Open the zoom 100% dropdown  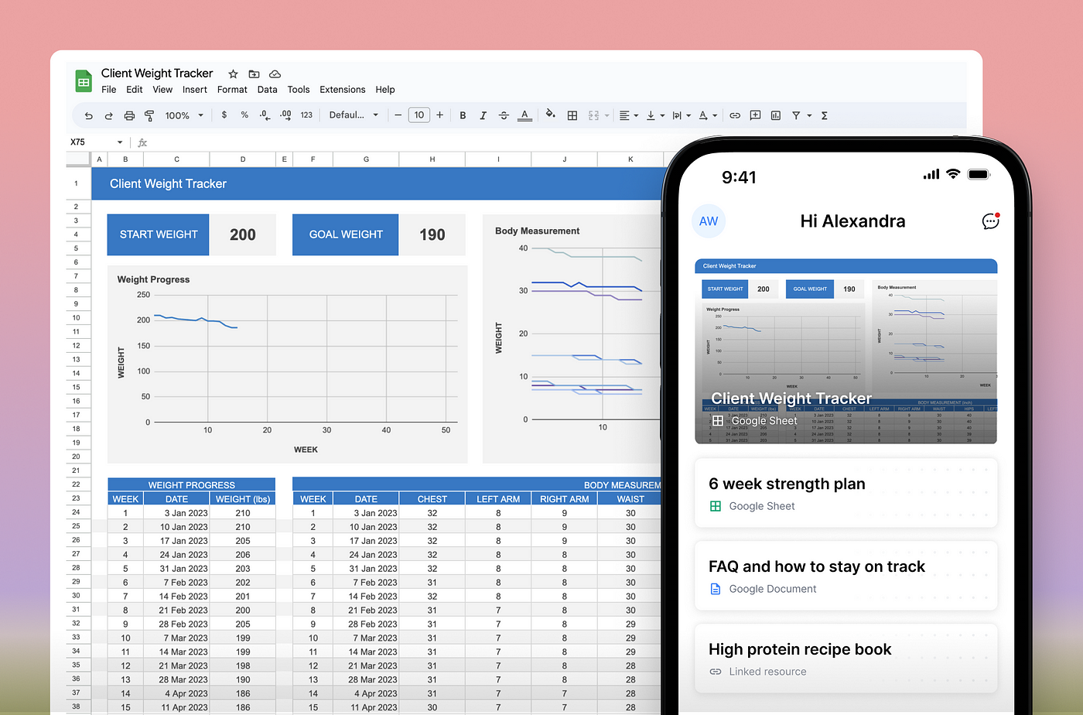coord(184,115)
